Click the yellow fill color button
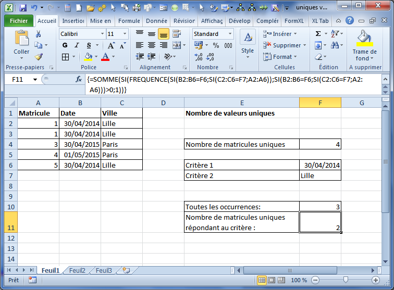This screenshot has width=394, height=290. [x=88, y=57]
